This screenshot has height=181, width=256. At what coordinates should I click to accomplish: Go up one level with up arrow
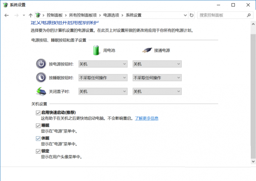[x=31, y=15]
